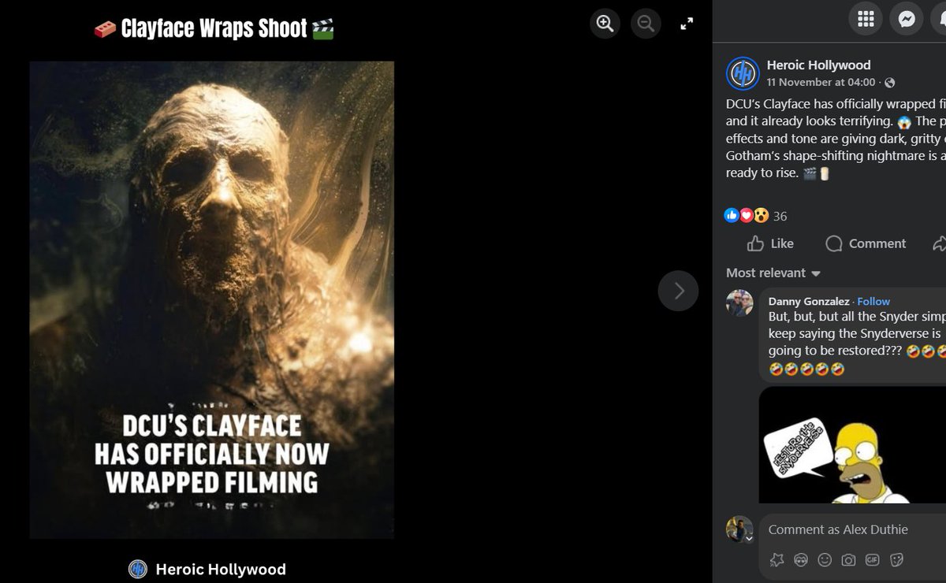Screen dimensions: 946x583
Task: Comment on the post
Action: (865, 243)
